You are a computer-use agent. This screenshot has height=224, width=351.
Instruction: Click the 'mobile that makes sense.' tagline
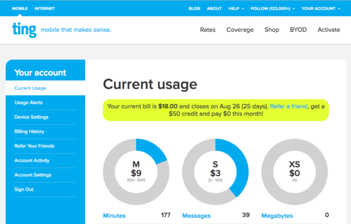click(x=76, y=30)
